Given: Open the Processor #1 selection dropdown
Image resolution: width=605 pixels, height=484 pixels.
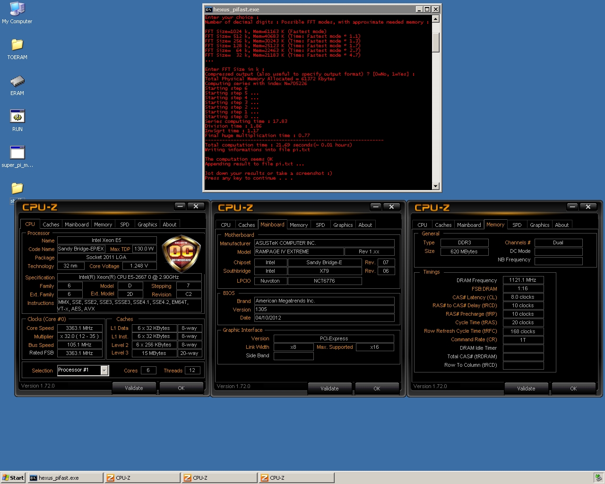Looking at the screenshot, I should (x=104, y=371).
